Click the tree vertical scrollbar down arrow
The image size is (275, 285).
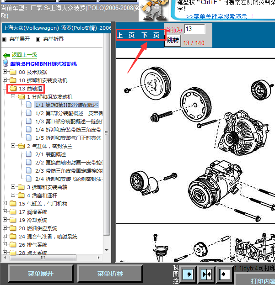pos(107,250)
